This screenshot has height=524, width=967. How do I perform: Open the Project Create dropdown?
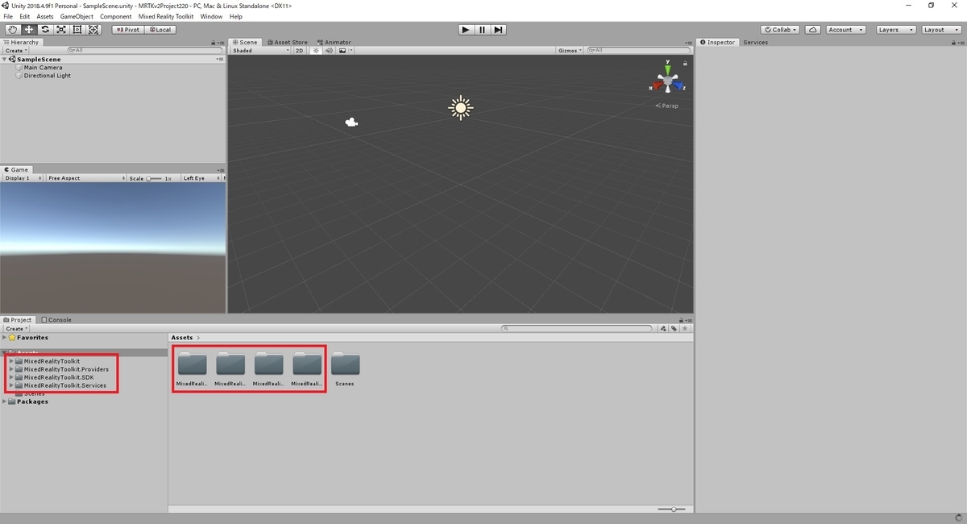coord(16,329)
